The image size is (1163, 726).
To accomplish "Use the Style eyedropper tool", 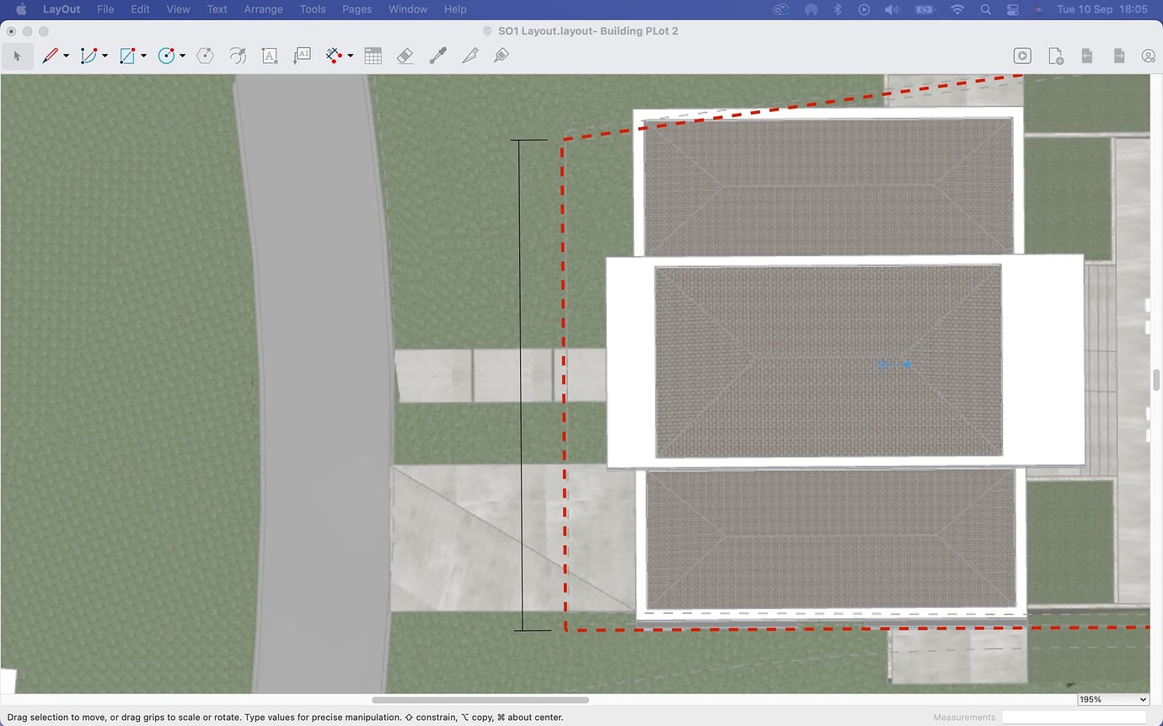I will click(437, 56).
